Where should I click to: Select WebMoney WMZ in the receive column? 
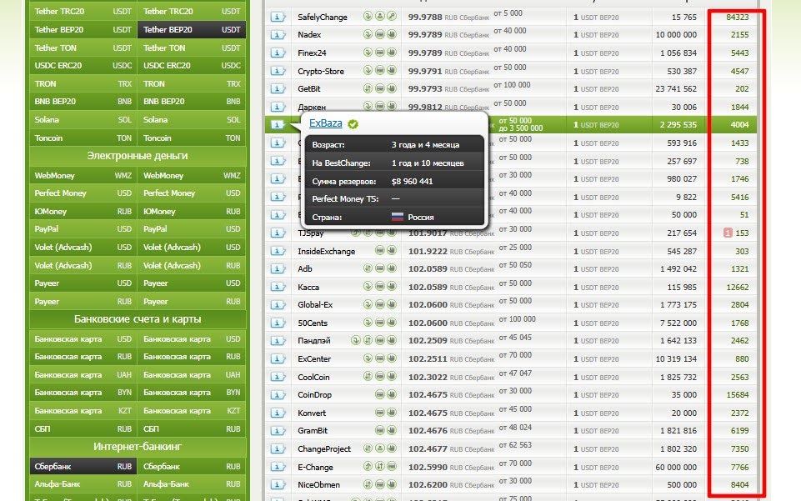click(x=192, y=175)
